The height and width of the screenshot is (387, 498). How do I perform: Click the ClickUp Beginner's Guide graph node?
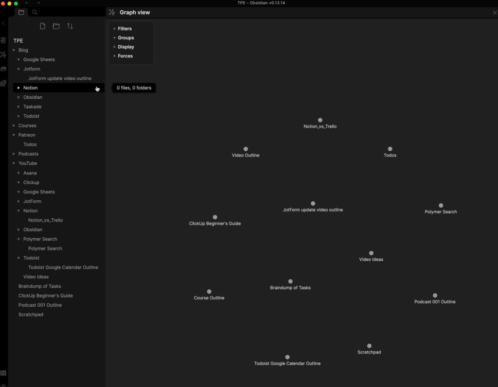215,217
